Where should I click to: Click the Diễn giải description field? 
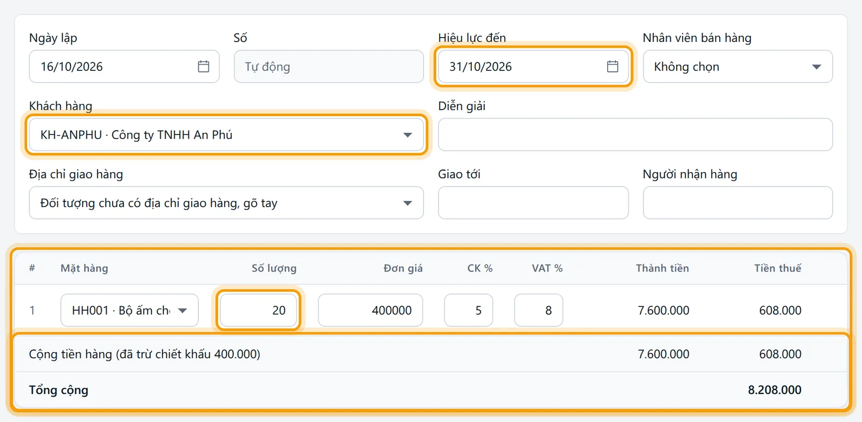[x=635, y=135]
